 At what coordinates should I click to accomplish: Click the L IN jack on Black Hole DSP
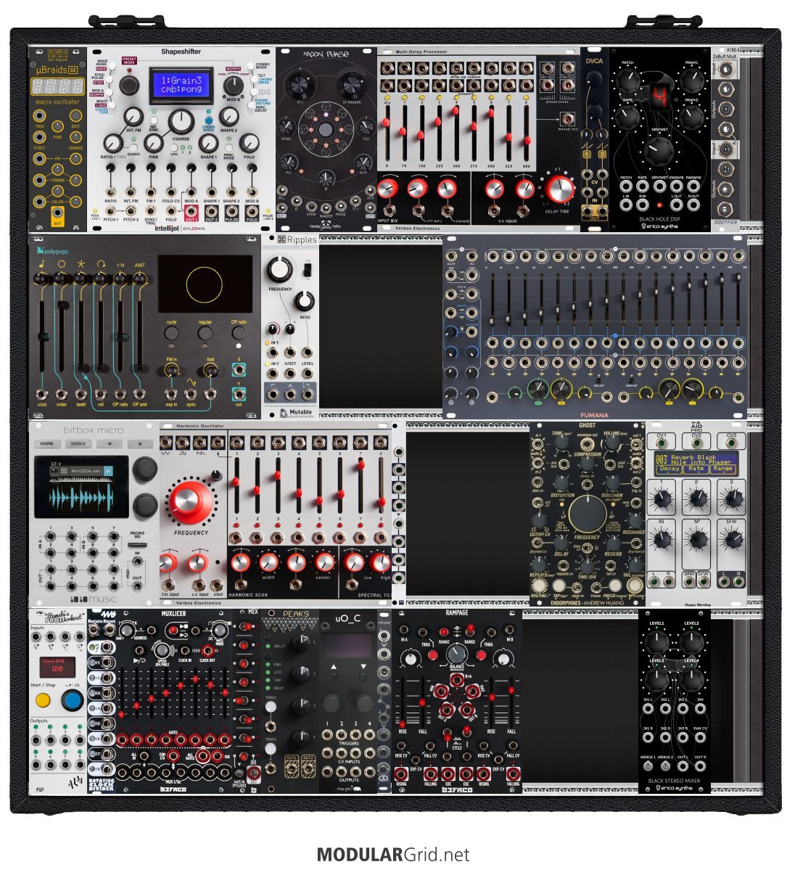click(x=626, y=205)
